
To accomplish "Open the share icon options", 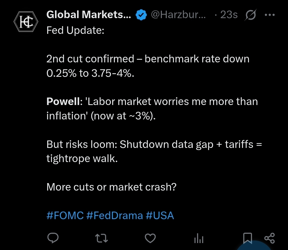I will click(269, 238).
